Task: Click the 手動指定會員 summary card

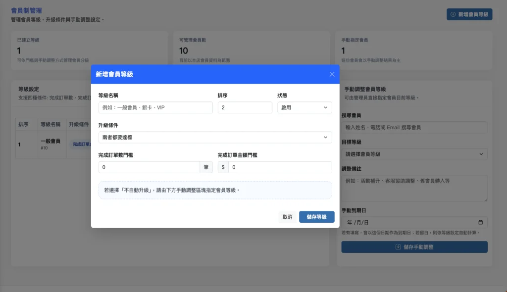Action: [x=414, y=50]
